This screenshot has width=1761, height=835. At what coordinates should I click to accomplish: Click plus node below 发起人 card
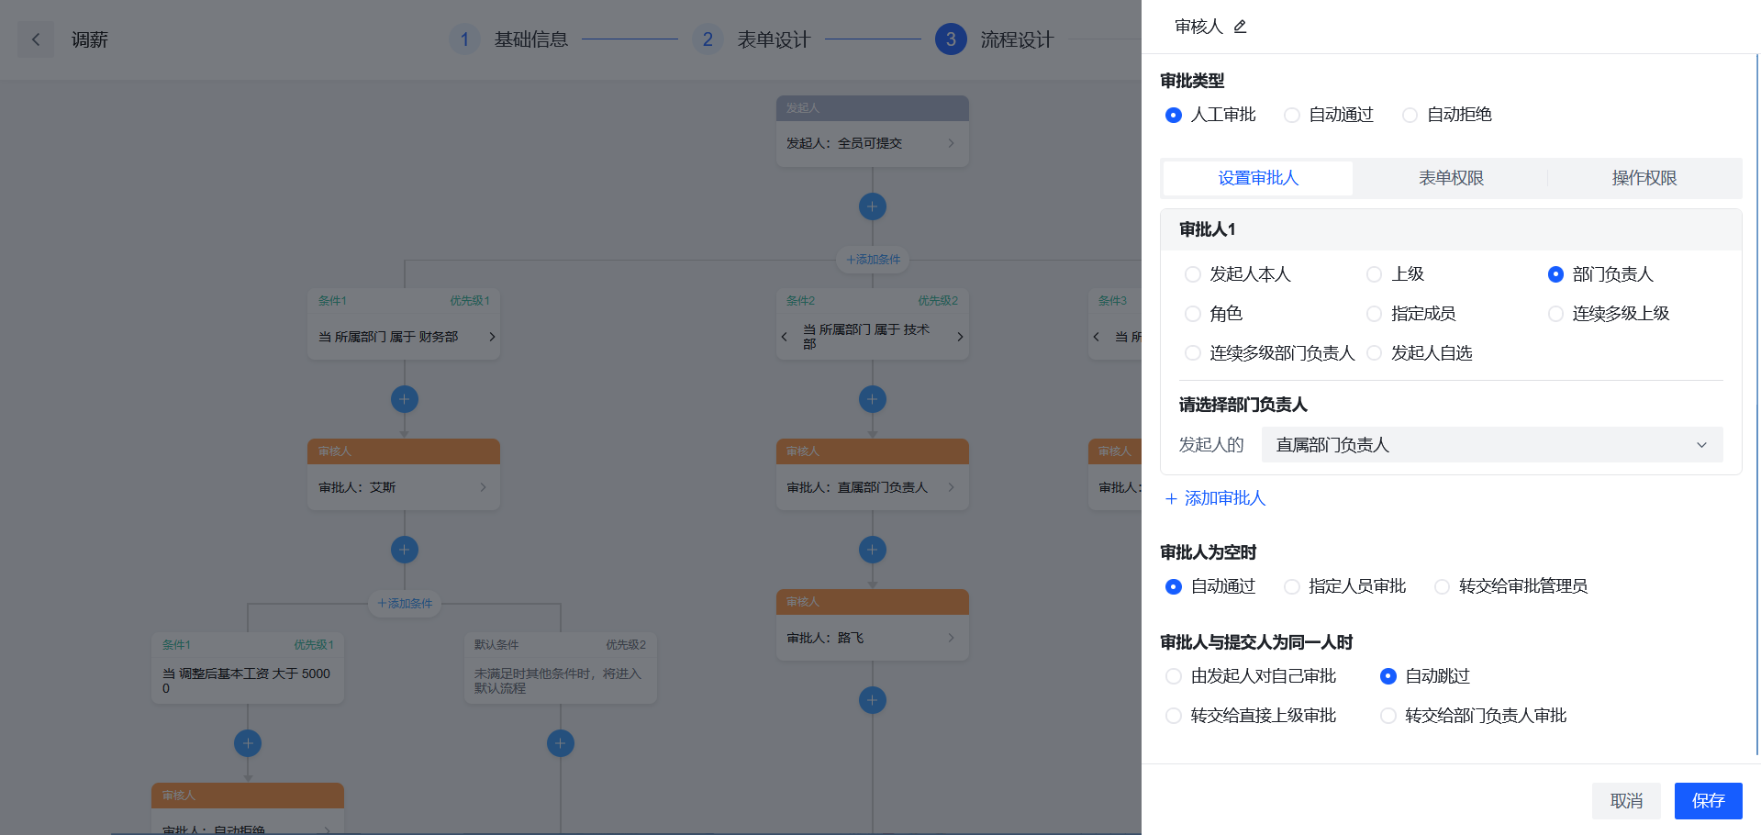pos(872,206)
